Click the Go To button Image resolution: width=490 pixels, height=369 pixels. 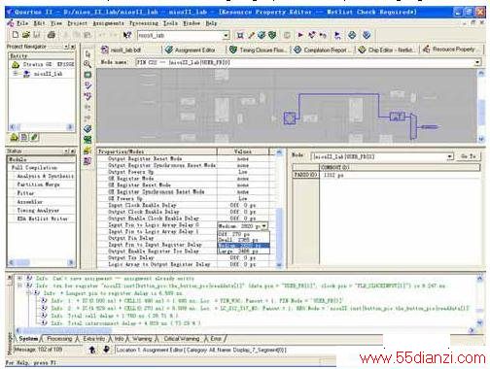[x=469, y=156]
